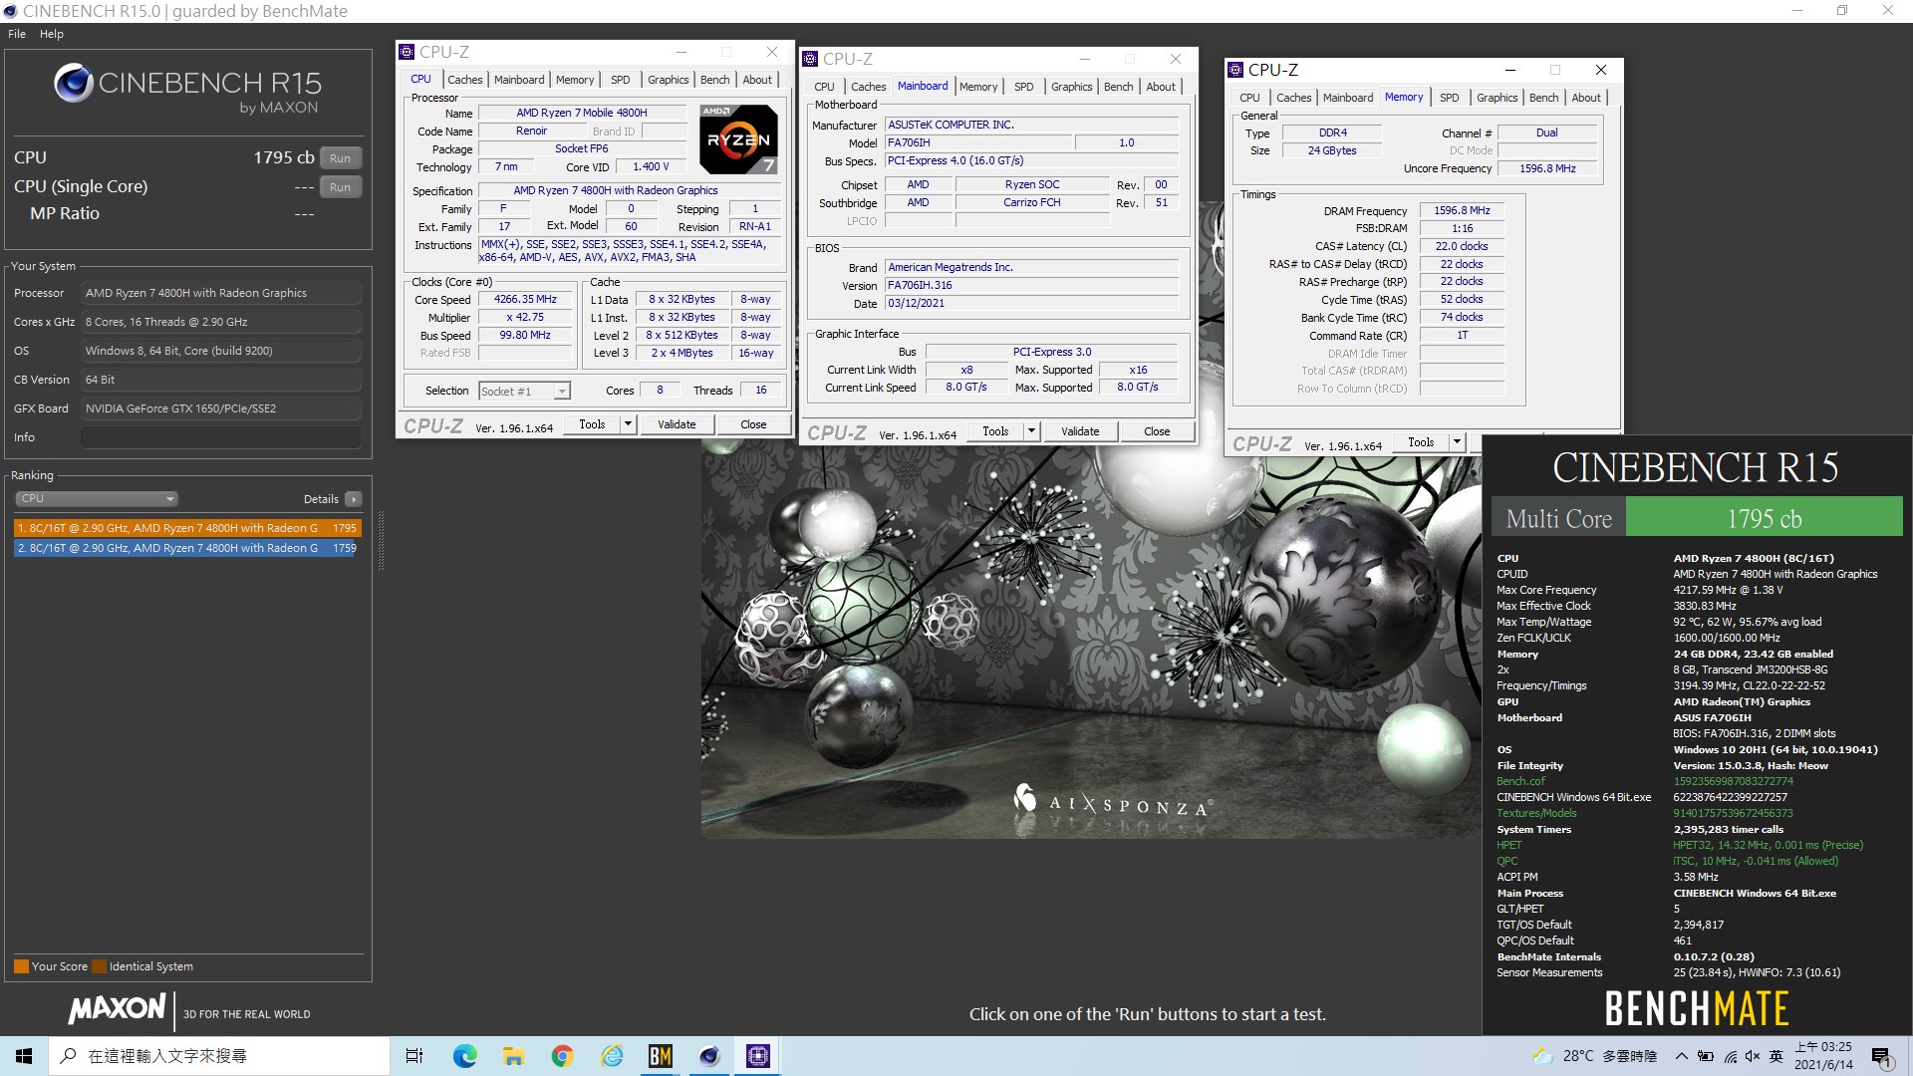This screenshot has width=1913, height=1076.
Task: Run the CPU multi-core test
Action: (341, 158)
